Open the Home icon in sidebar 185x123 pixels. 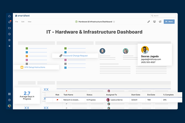[10, 16]
